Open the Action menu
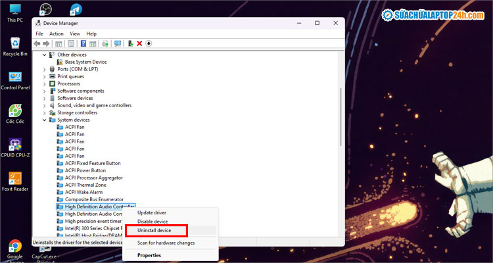The width and height of the screenshot is (493, 263). point(57,34)
